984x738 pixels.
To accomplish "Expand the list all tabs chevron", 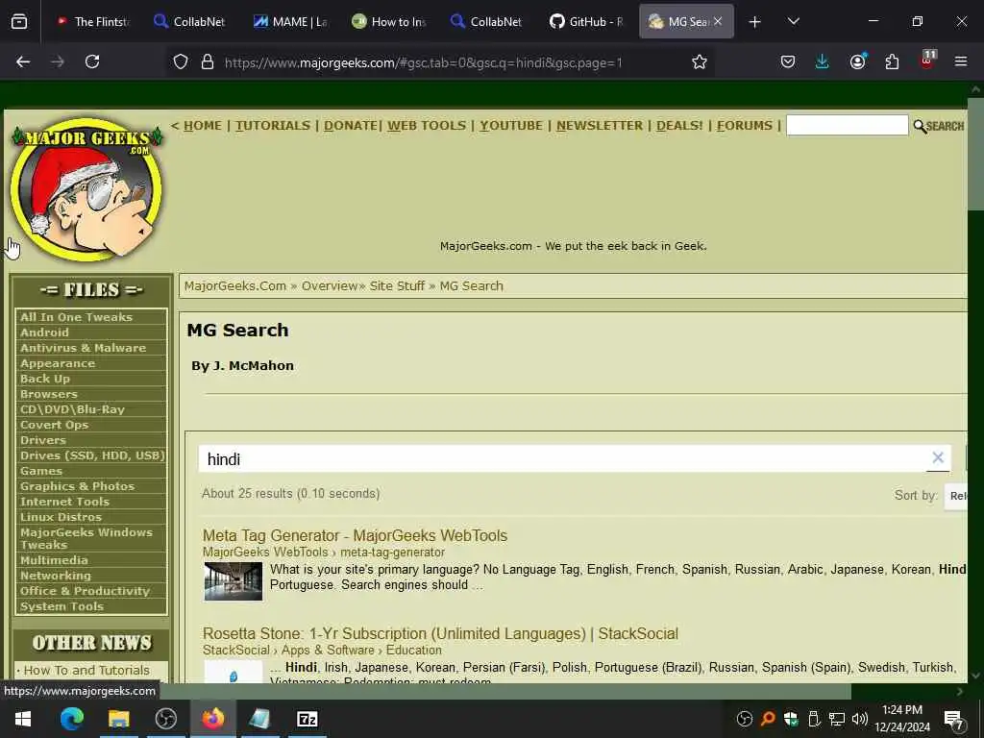I will 793,21.
